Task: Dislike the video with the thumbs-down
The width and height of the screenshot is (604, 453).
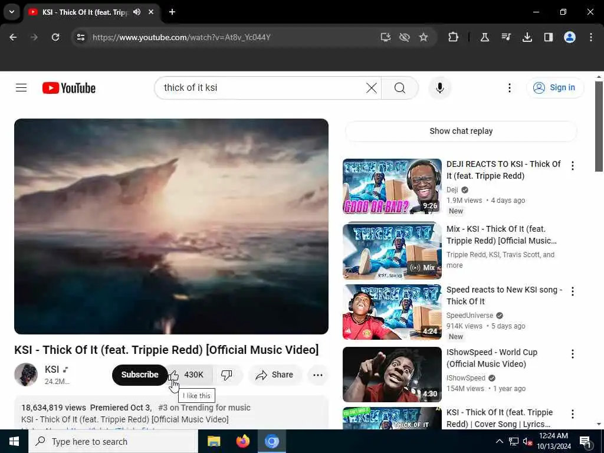Action: tap(226, 375)
